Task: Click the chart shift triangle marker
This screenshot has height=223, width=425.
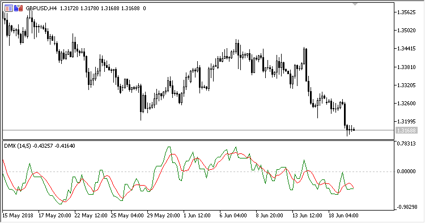Action: point(355,5)
